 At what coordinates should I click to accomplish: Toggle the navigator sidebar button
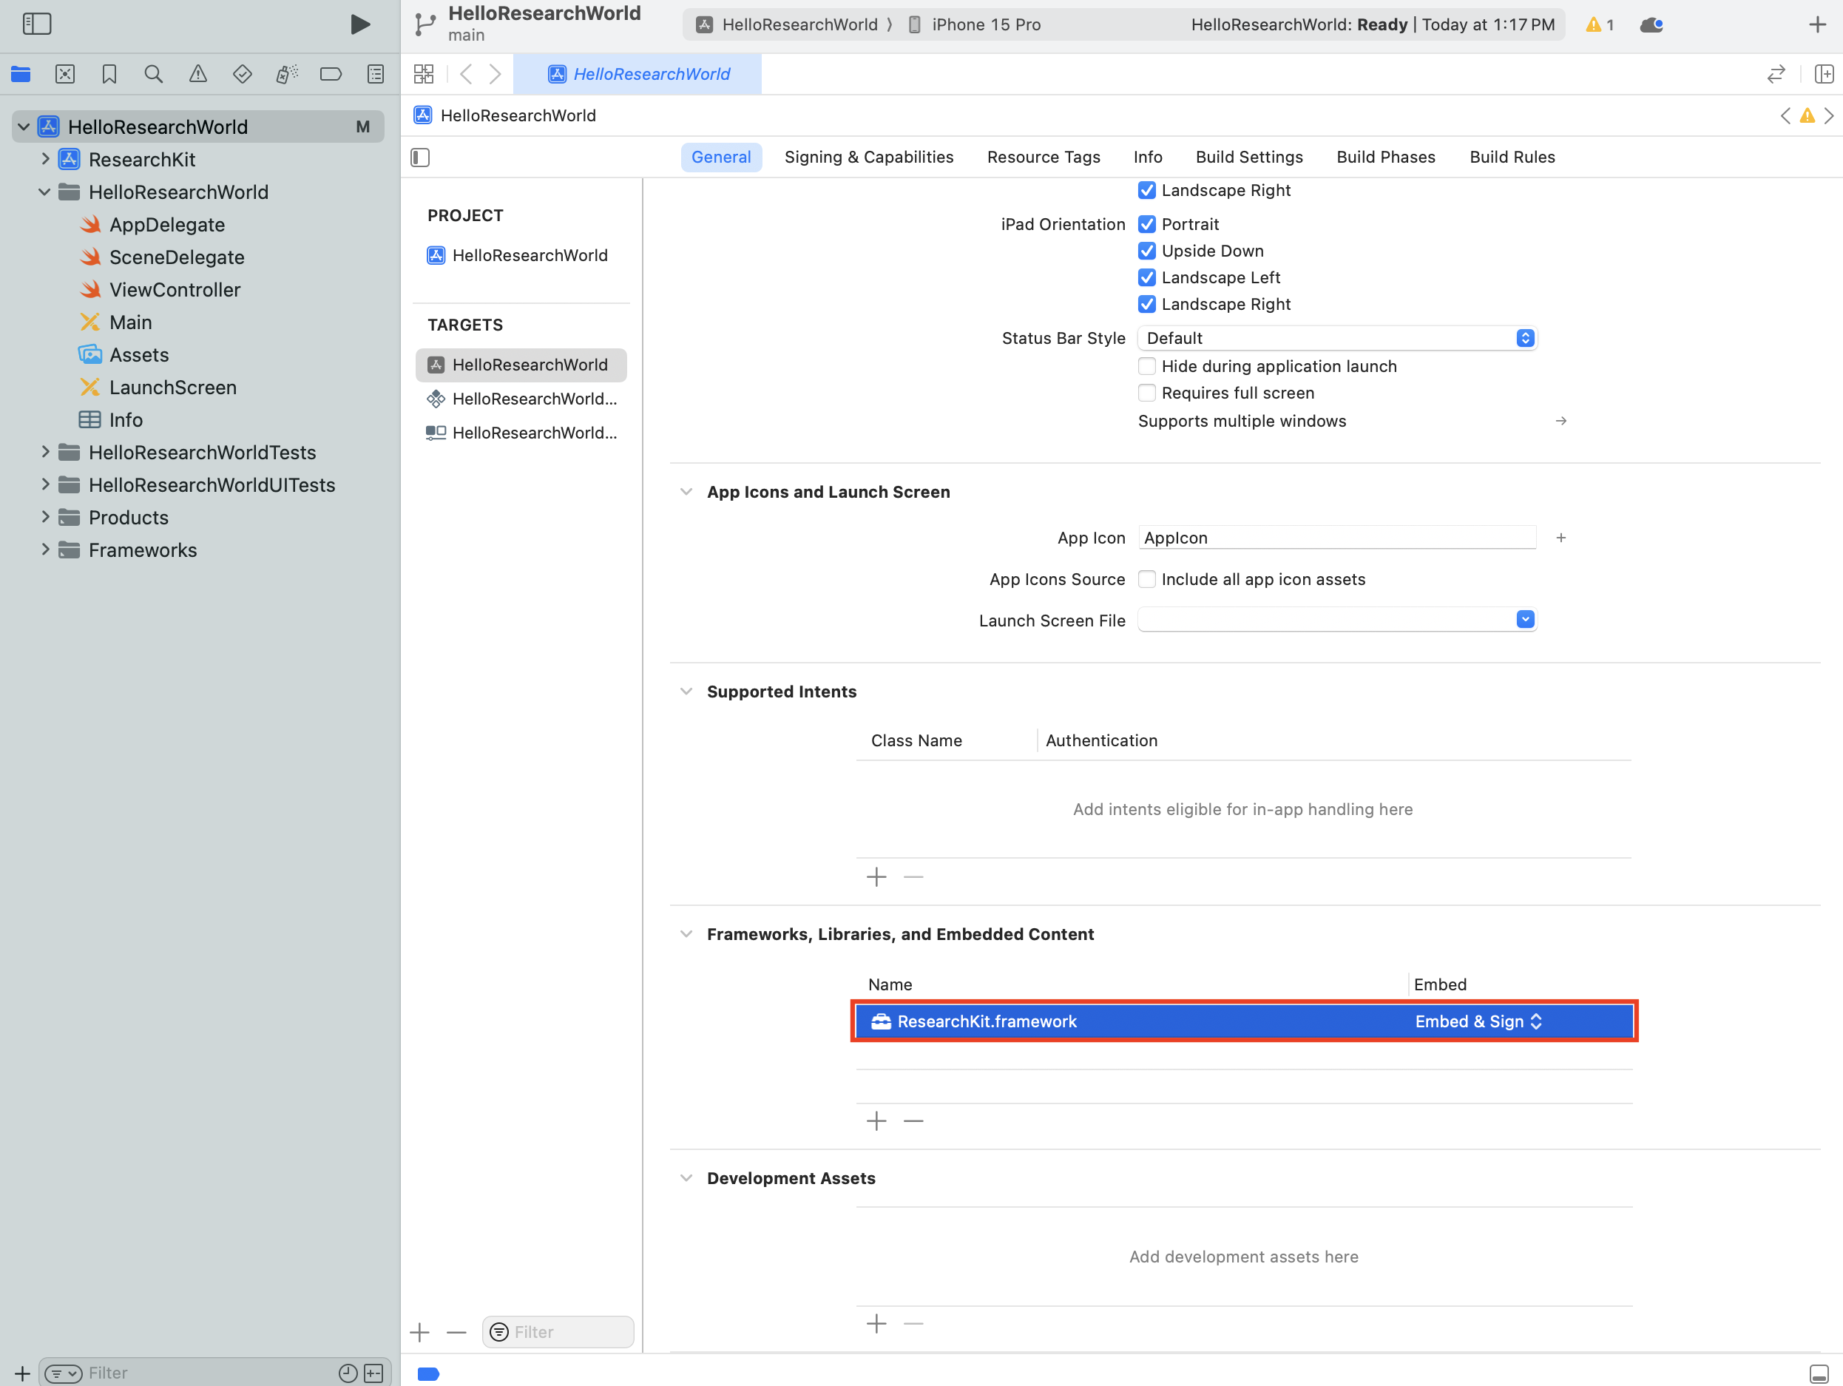[x=37, y=24]
